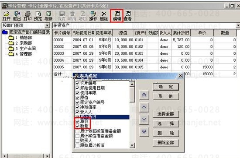Viewport: 240px width, 158px height.
Task: Toggle the 单价 checkbox
Action: coord(77,122)
